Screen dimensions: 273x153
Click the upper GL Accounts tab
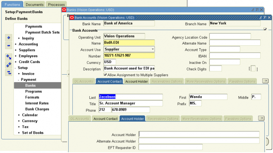[x=84, y=82]
